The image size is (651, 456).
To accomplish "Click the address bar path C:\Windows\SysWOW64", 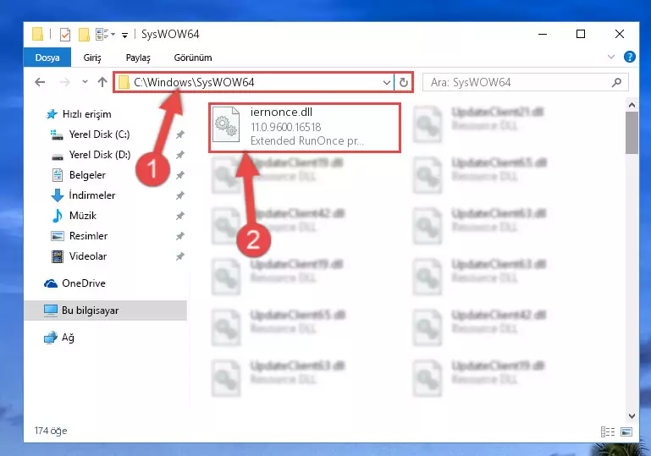I will click(194, 82).
